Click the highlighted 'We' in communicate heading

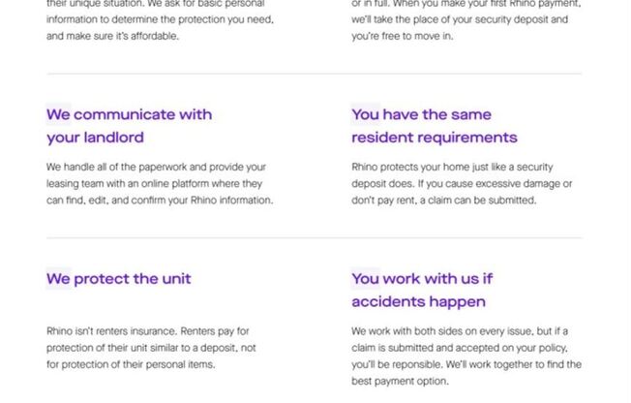pyautogui.click(x=58, y=114)
